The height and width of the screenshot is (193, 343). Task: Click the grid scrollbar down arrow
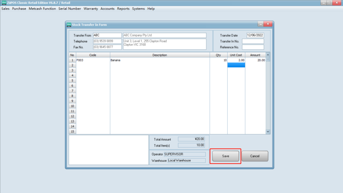coord(268,132)
